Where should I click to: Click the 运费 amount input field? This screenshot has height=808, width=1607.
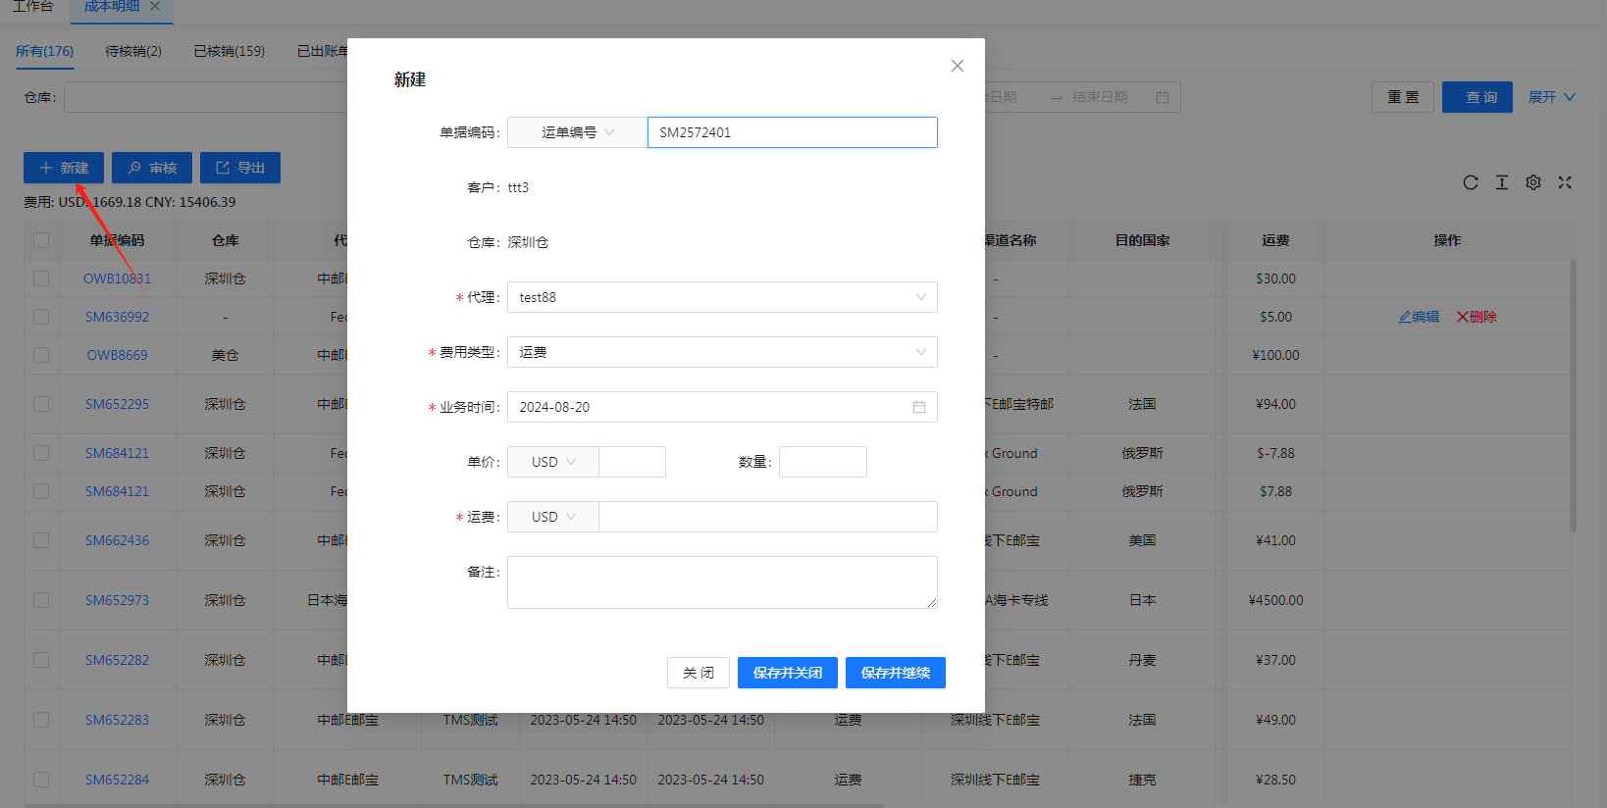(x=767, y=517)
